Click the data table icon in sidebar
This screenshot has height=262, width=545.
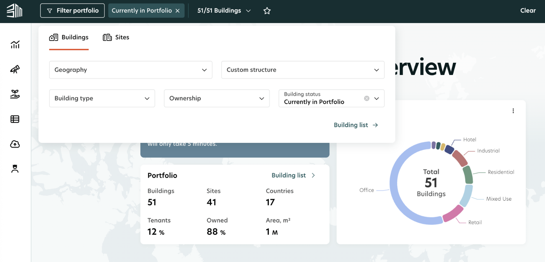15,119
